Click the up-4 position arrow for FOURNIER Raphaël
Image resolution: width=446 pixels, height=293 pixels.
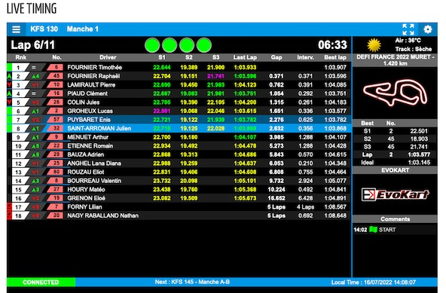click(x=35, y=76)
